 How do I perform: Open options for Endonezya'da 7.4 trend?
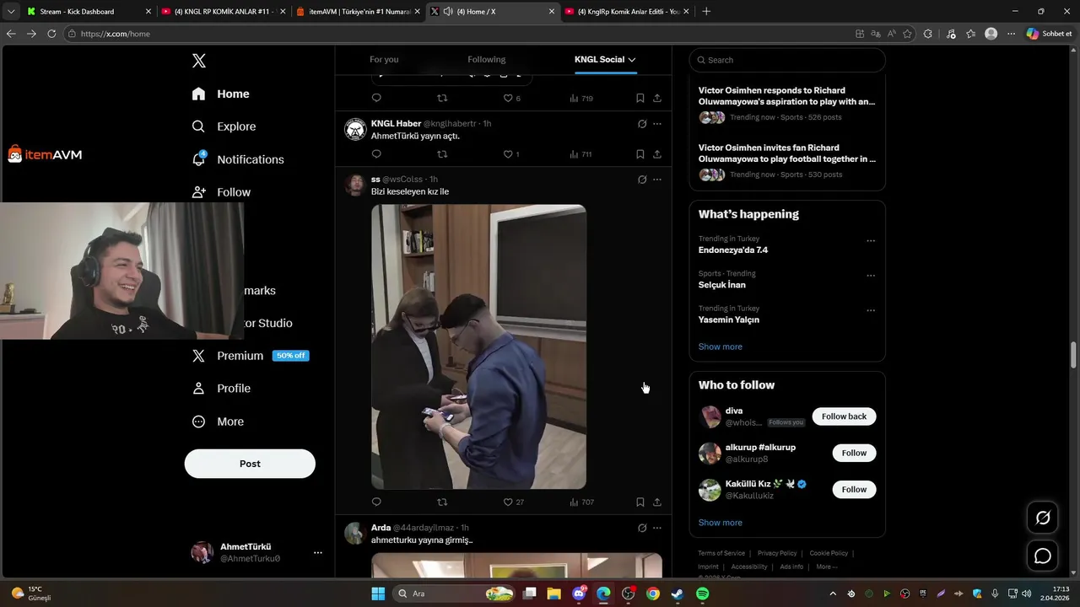point(871,240)
